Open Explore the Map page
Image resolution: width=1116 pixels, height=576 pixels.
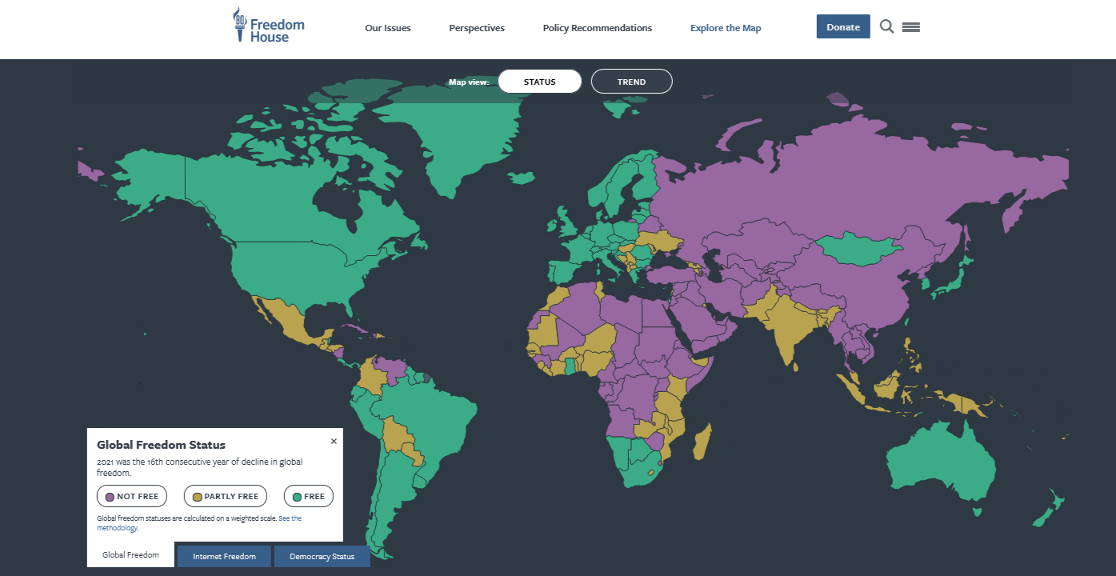click(726, 28)
